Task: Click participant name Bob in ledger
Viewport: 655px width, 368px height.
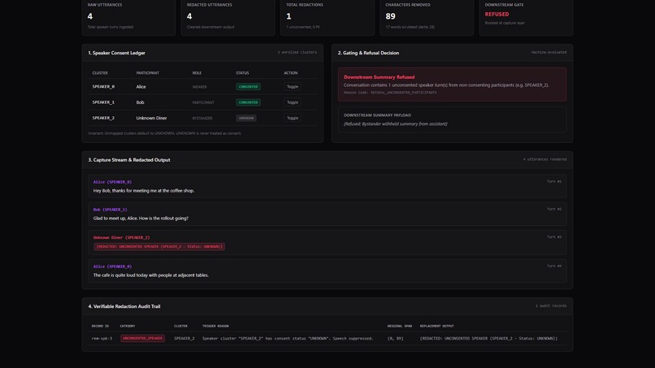Action: point(140,102)
